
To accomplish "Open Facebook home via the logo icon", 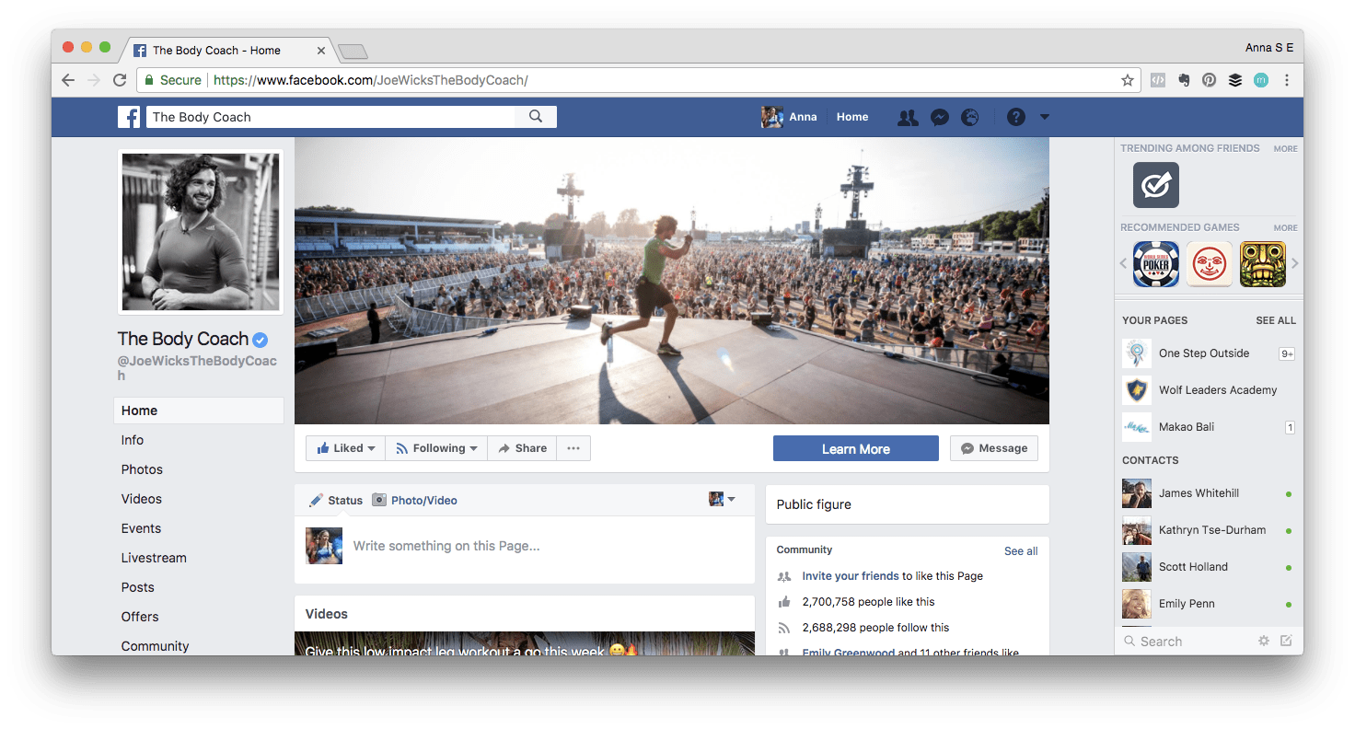I will point(129,117).
